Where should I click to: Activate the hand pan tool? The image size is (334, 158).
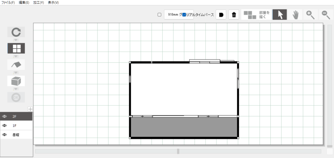[x=296, y=15]
